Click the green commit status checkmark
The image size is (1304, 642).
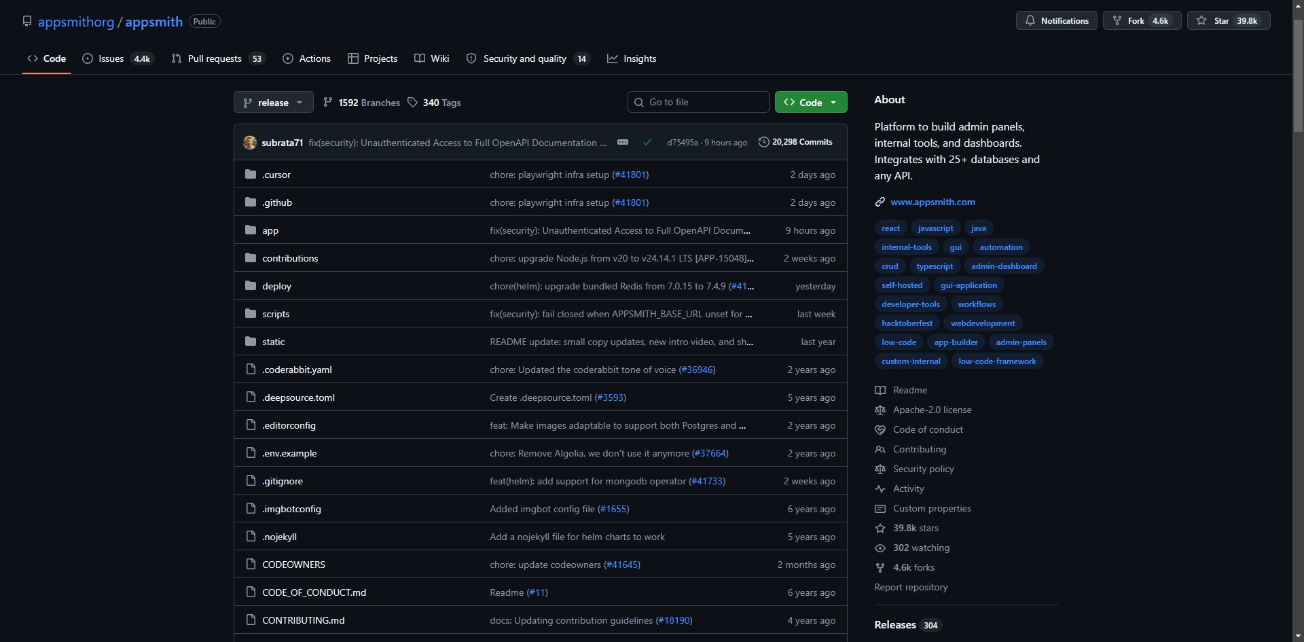tap(647, 143)
